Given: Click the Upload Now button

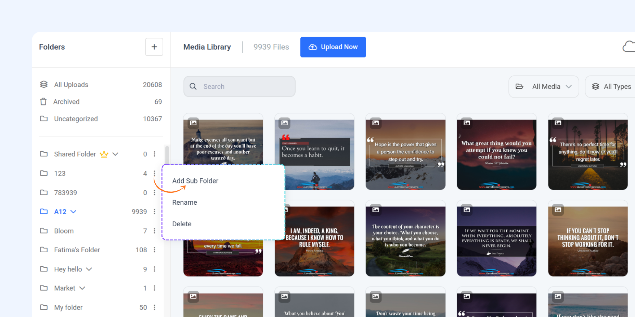Looking at the screenshot, I should [x=333, y=47].
